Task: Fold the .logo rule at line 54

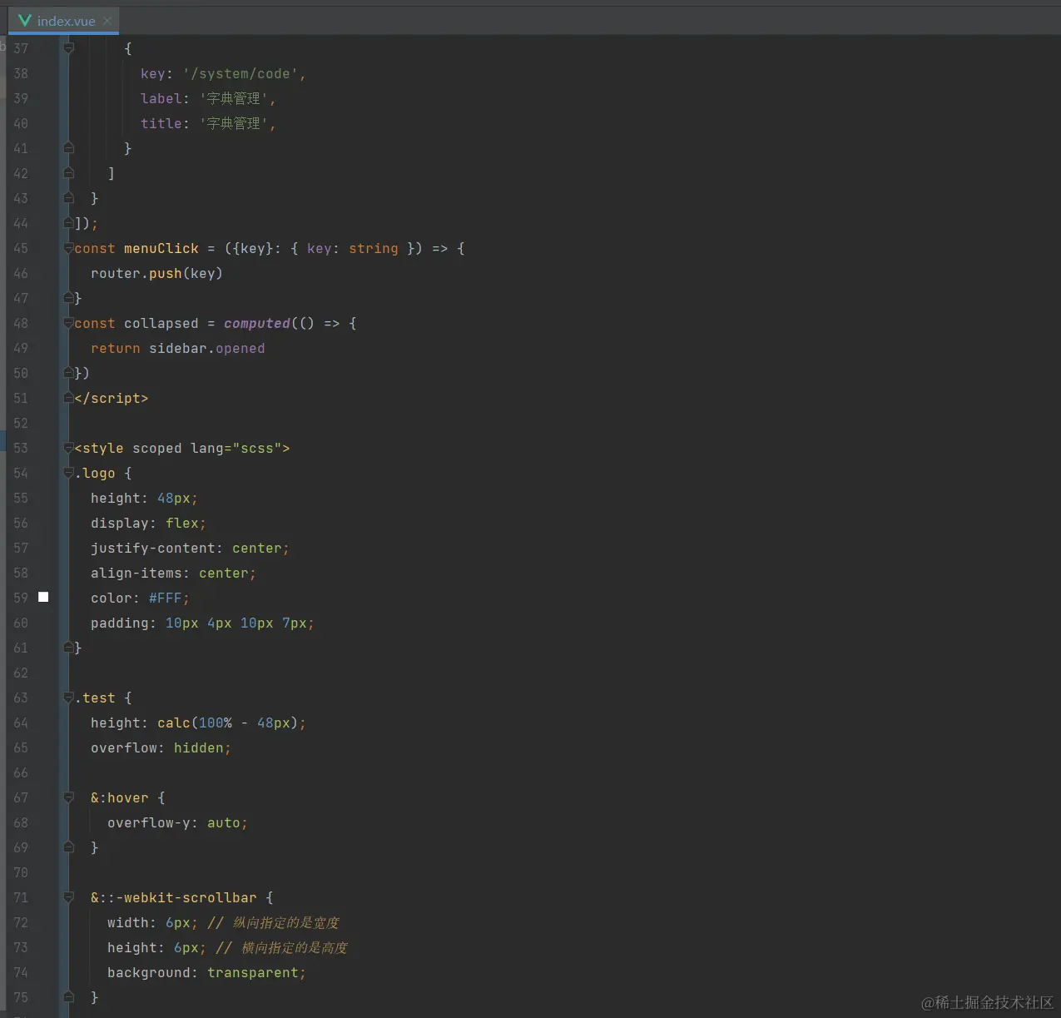Action: click(68, 473)
